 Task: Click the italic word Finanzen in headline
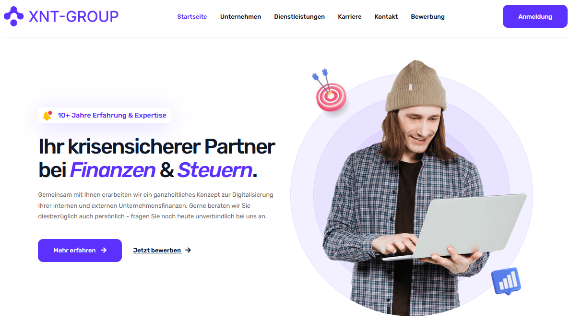[x=113, y=170]
